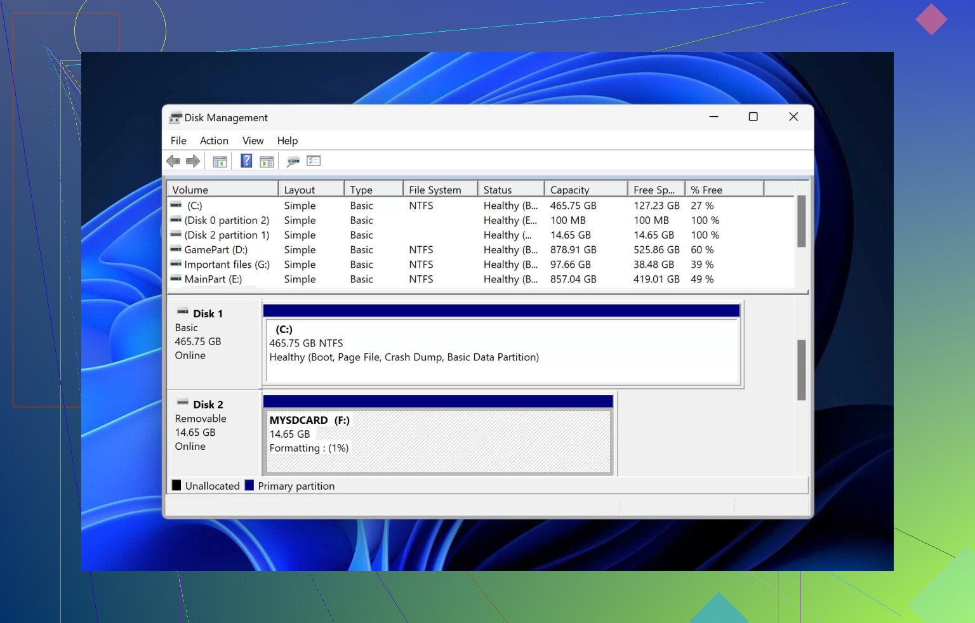Toggle the Show/Hide Action Pane toolbar icon
The image size is (975, 623).
267,162
